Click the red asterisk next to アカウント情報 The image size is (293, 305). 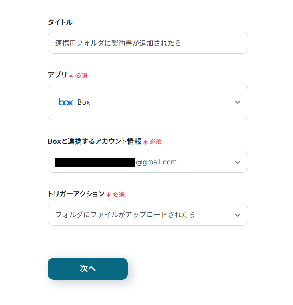coord(145,142)
